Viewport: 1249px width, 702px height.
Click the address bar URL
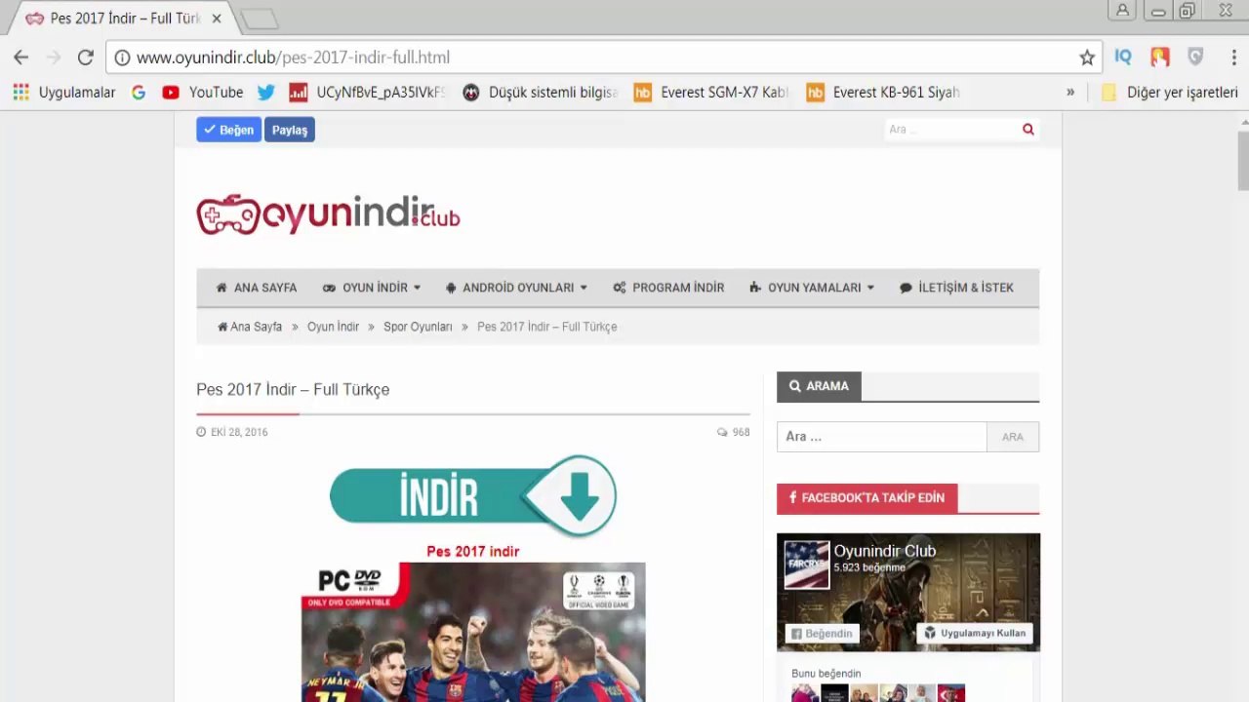293,58
